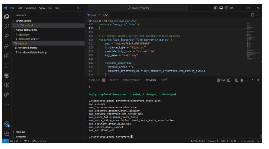Open the Selection menu

click(x=31, y=8)
